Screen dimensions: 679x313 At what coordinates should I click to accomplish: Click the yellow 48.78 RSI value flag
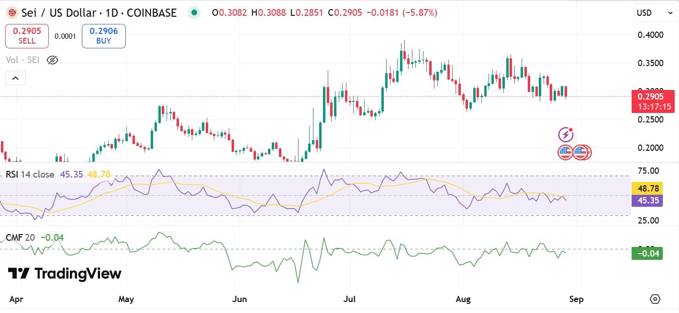647,189
